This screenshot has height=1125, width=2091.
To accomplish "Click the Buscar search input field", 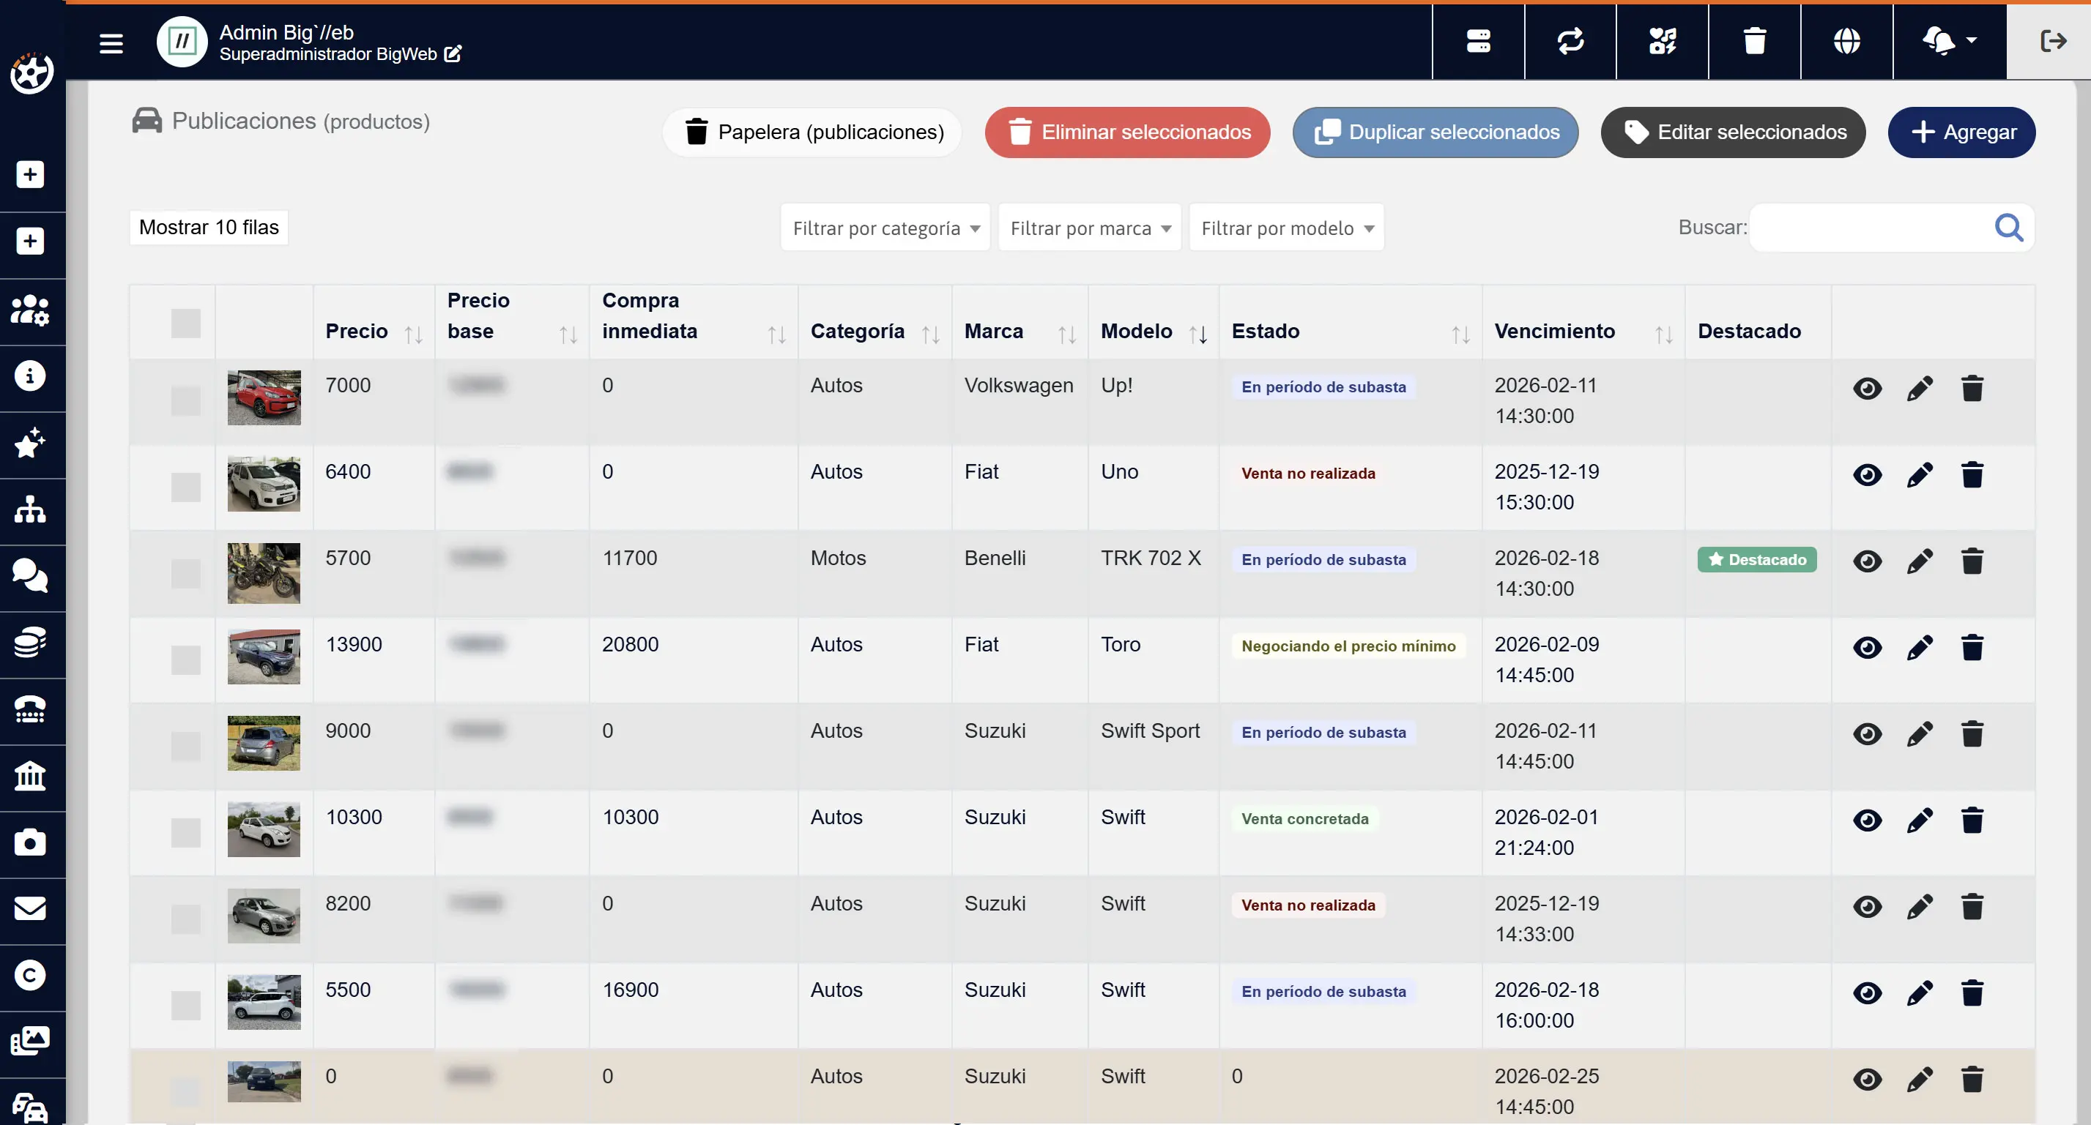I will tap(1867, 228).
